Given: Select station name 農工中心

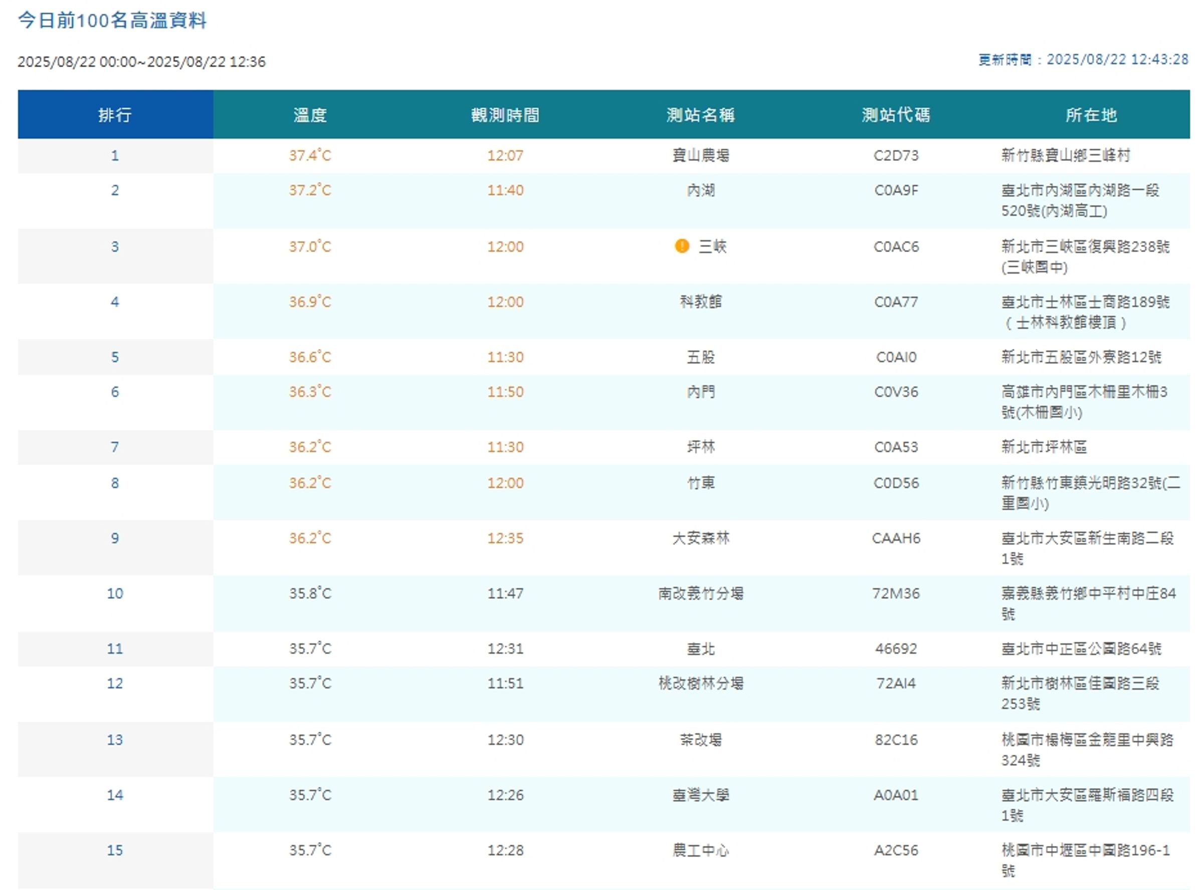Looking at the screenshot, I should point(701,850).
